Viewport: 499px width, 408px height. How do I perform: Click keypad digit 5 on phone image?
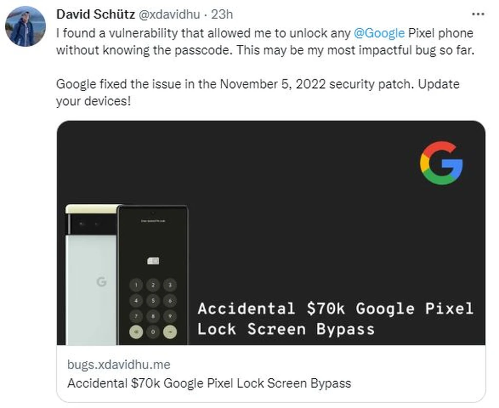[153, 300]
